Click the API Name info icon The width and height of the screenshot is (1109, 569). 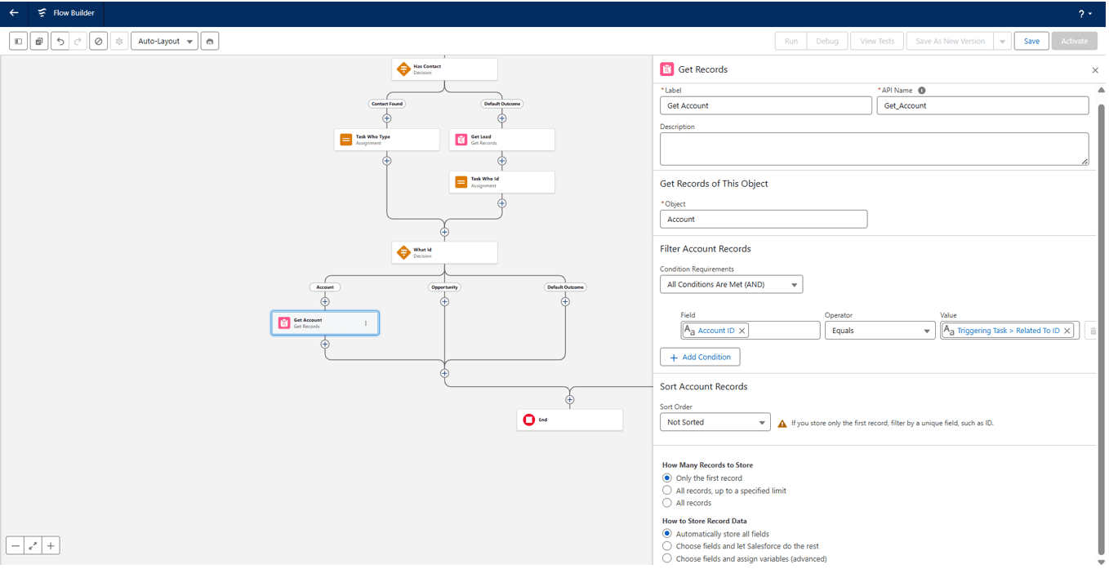tap(921, 91)
